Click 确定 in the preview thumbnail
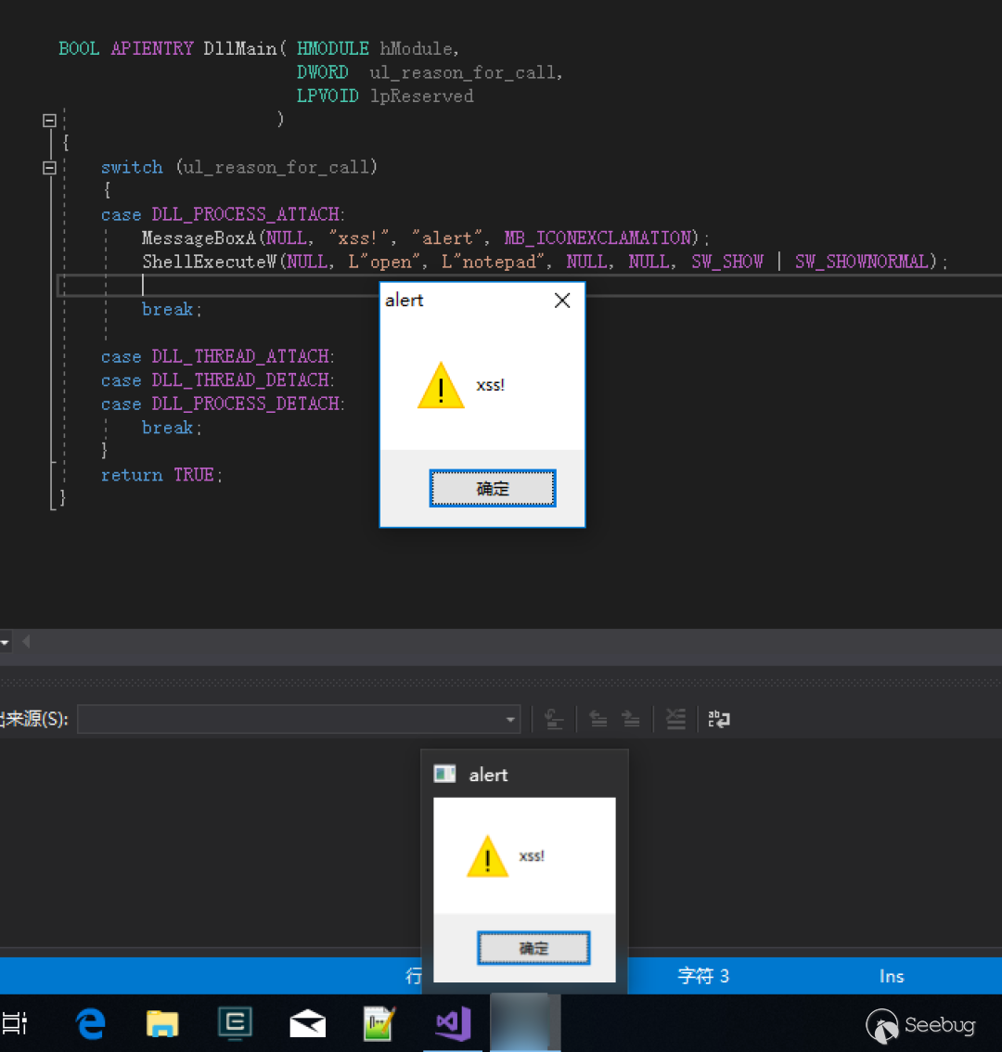This screenshot has width=1002, height=1052. click(533, 948)
